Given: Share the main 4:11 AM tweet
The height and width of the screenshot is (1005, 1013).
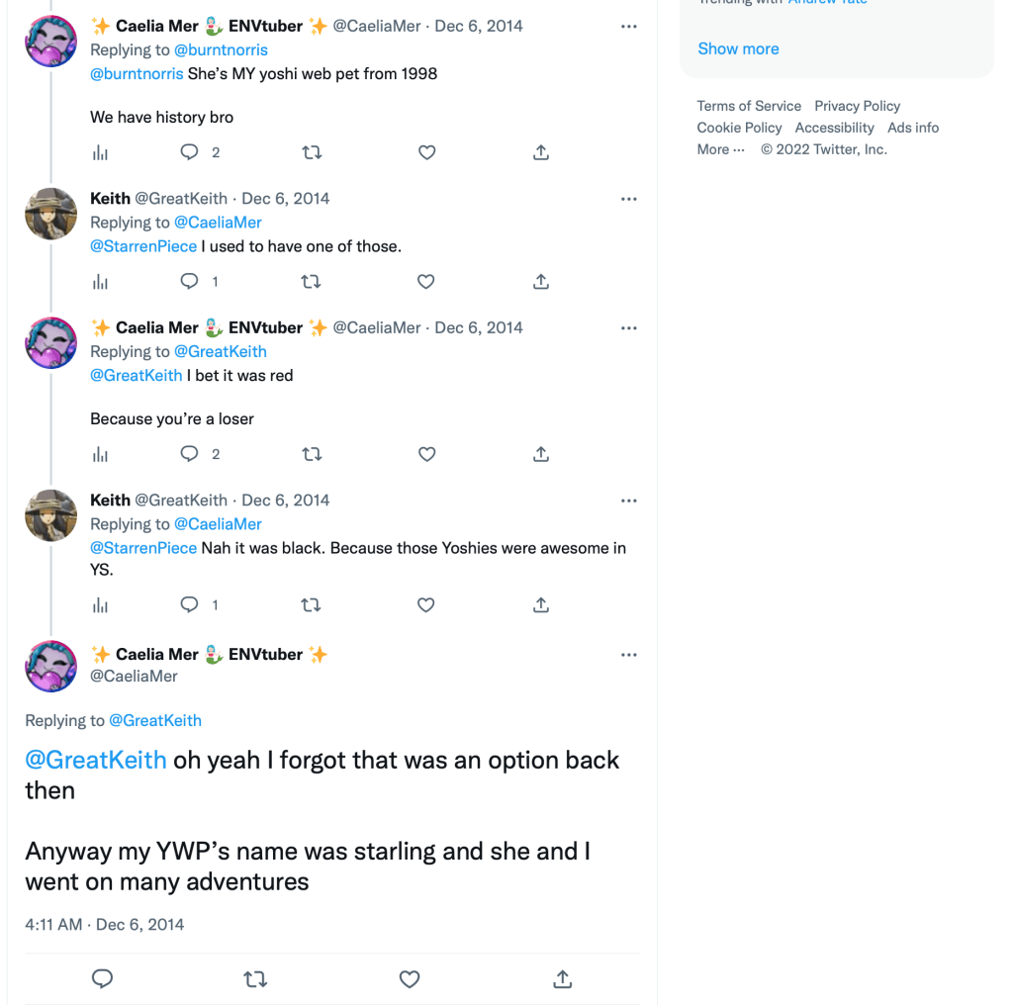Looking at the screenshot, I should (x=562, y=979).
